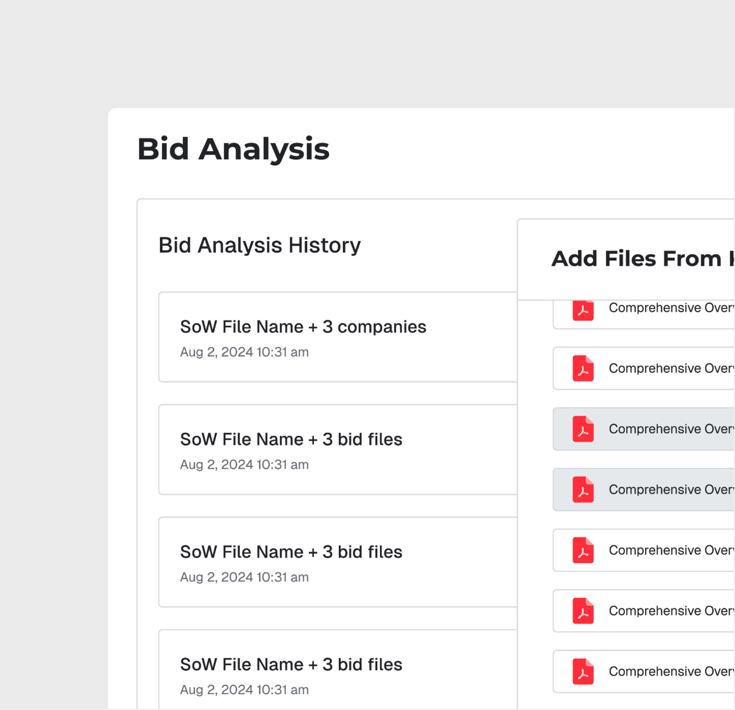This screenshot has height=710, width=735.
Task: Click the "Bid Analysis" page title
Action: (x=233, y=149)
